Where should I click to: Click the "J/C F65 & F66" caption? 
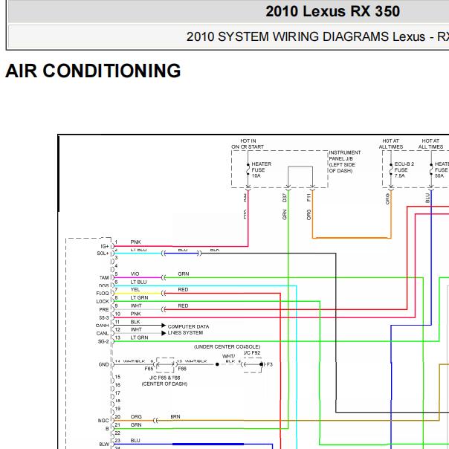164,378
